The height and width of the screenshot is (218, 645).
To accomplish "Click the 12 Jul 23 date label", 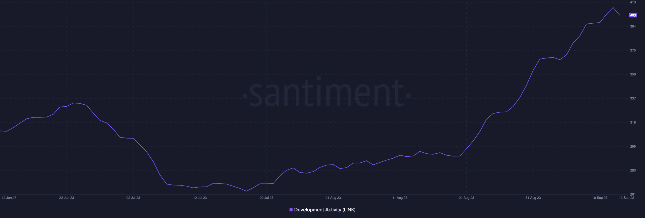I will tap(200, 198).
